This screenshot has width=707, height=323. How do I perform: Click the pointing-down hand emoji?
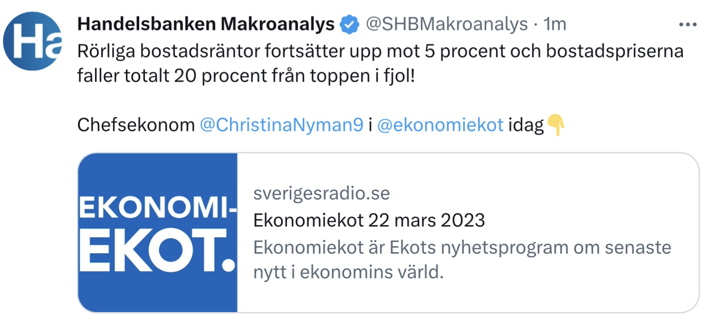(555, 125)
